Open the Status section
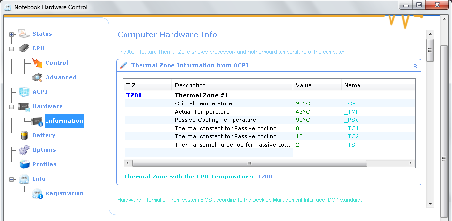Image resolution: width=452 pixels, height=221 pixels. click(42, 34)
